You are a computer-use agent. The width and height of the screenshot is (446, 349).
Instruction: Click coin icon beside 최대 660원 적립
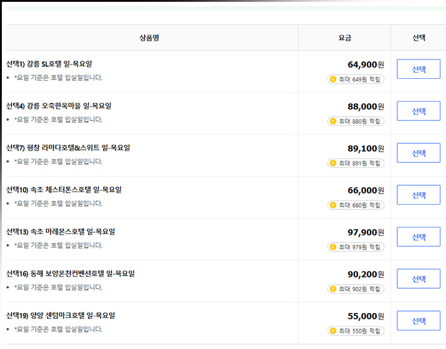[x=333, y=205]
